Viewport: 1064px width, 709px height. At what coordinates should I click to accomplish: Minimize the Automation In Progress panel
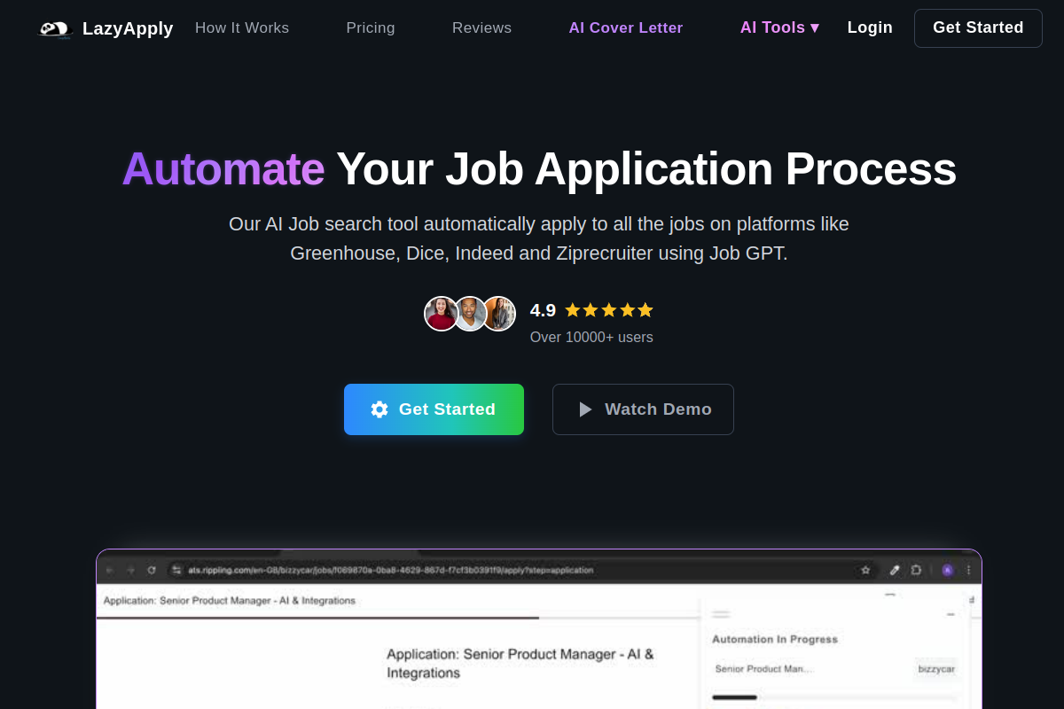point(951,614)
